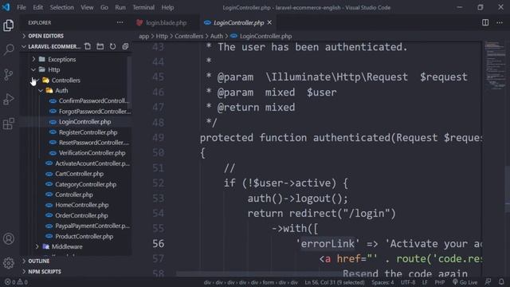This screenshot has height=287, width=510.
Task: Open the Source Control view
Action: tap(9, 75)
